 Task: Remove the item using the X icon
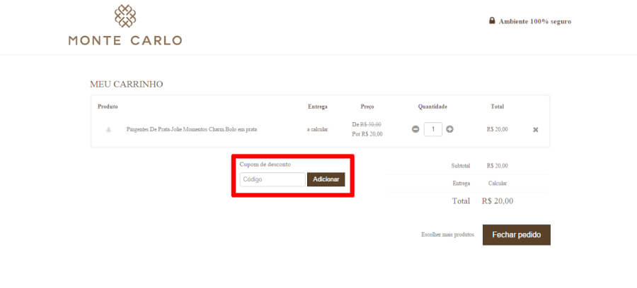(535, 130)
